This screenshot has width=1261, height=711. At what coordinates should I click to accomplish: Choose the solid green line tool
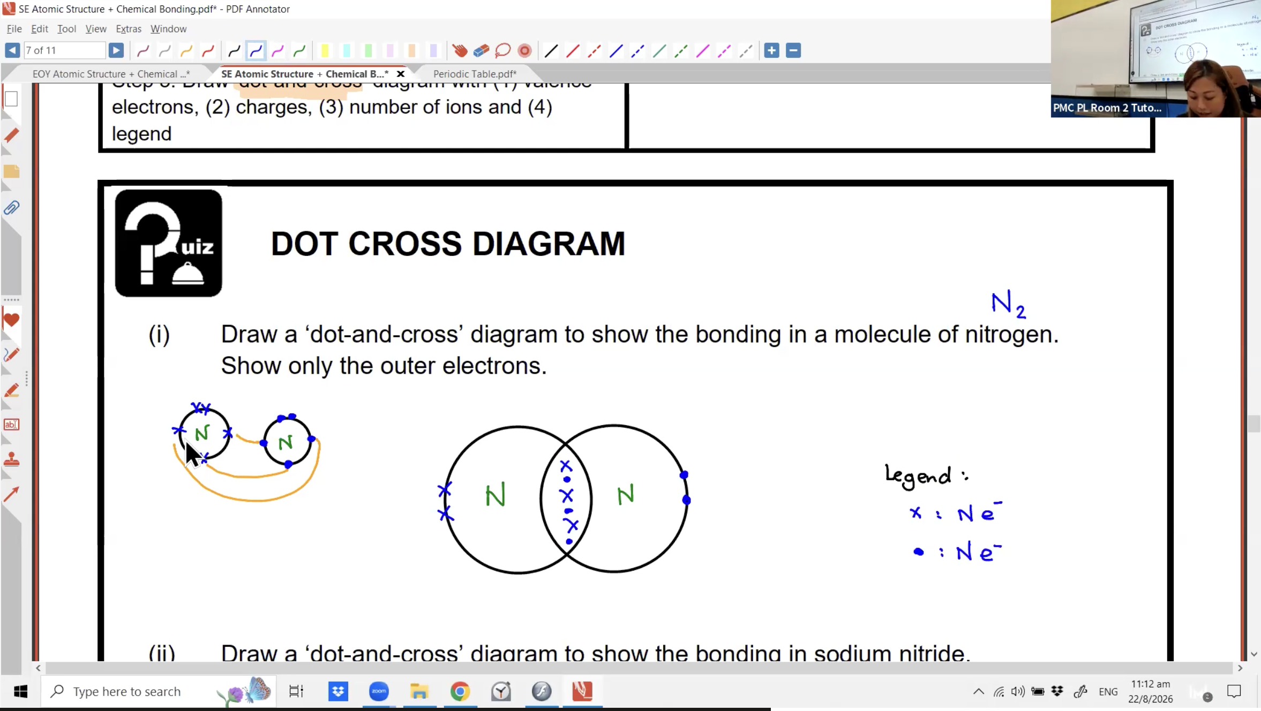659,51
